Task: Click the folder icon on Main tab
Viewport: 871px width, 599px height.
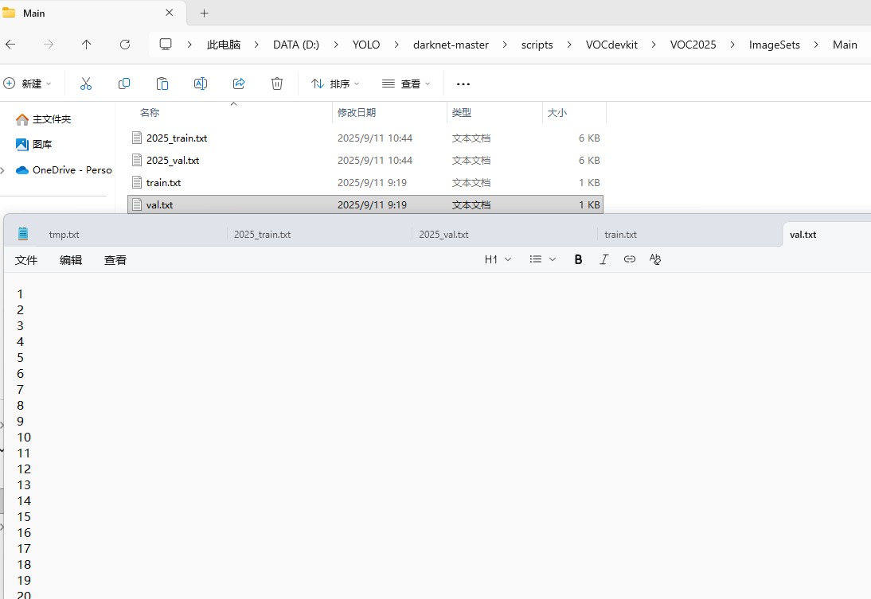Action: pos(9,12)
